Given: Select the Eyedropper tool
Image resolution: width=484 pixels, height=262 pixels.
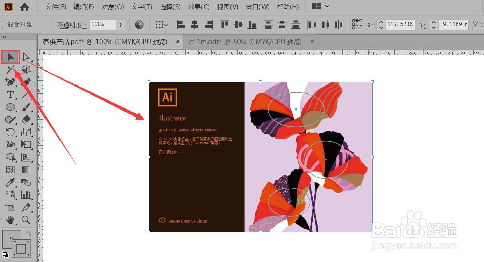Looking at the screenshot, I should pos(10,182).
